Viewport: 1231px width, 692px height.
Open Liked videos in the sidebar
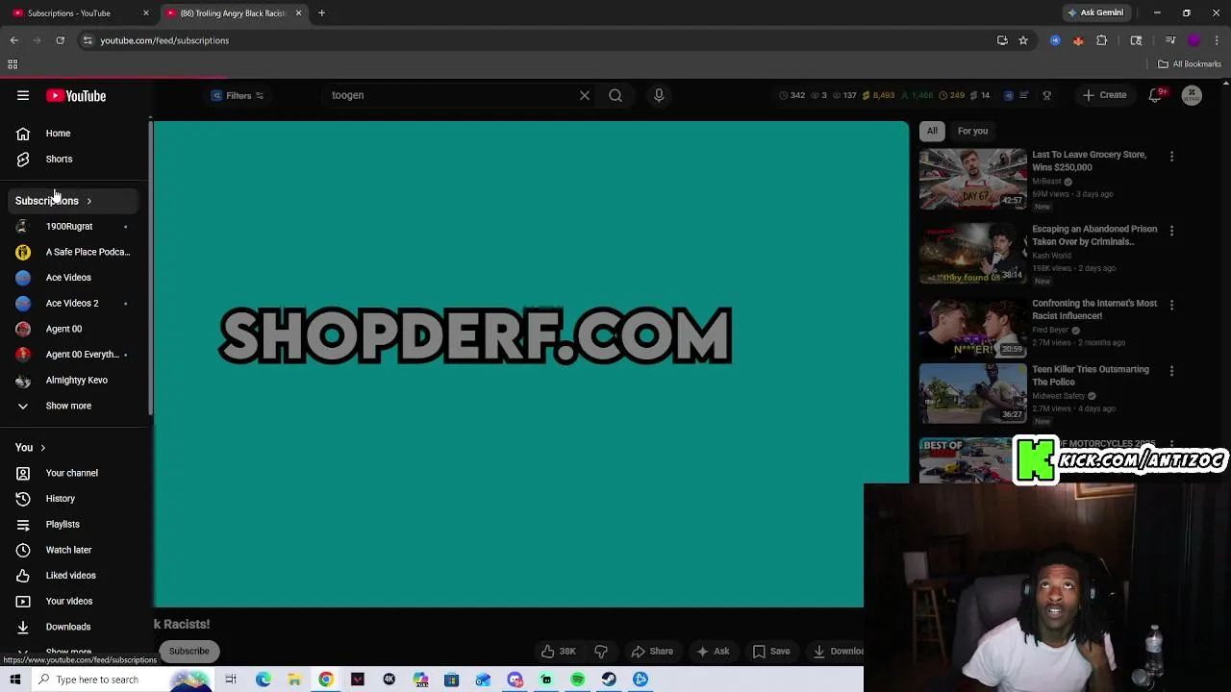click(70, 576)
